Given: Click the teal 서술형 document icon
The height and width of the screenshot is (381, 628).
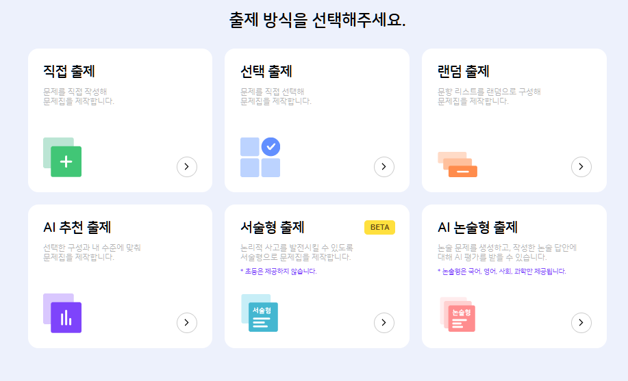Looking at the screenshot, I should [x=260, y=314].
